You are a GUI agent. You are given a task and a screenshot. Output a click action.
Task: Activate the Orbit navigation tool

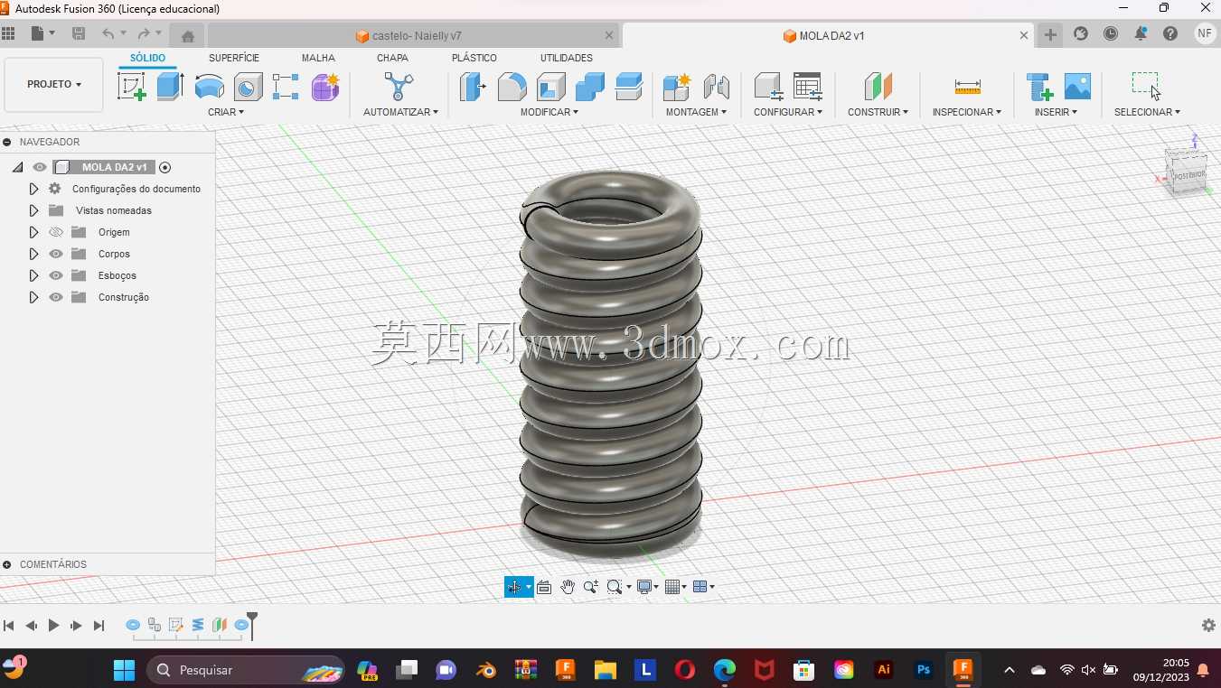(x=513, y=587)
